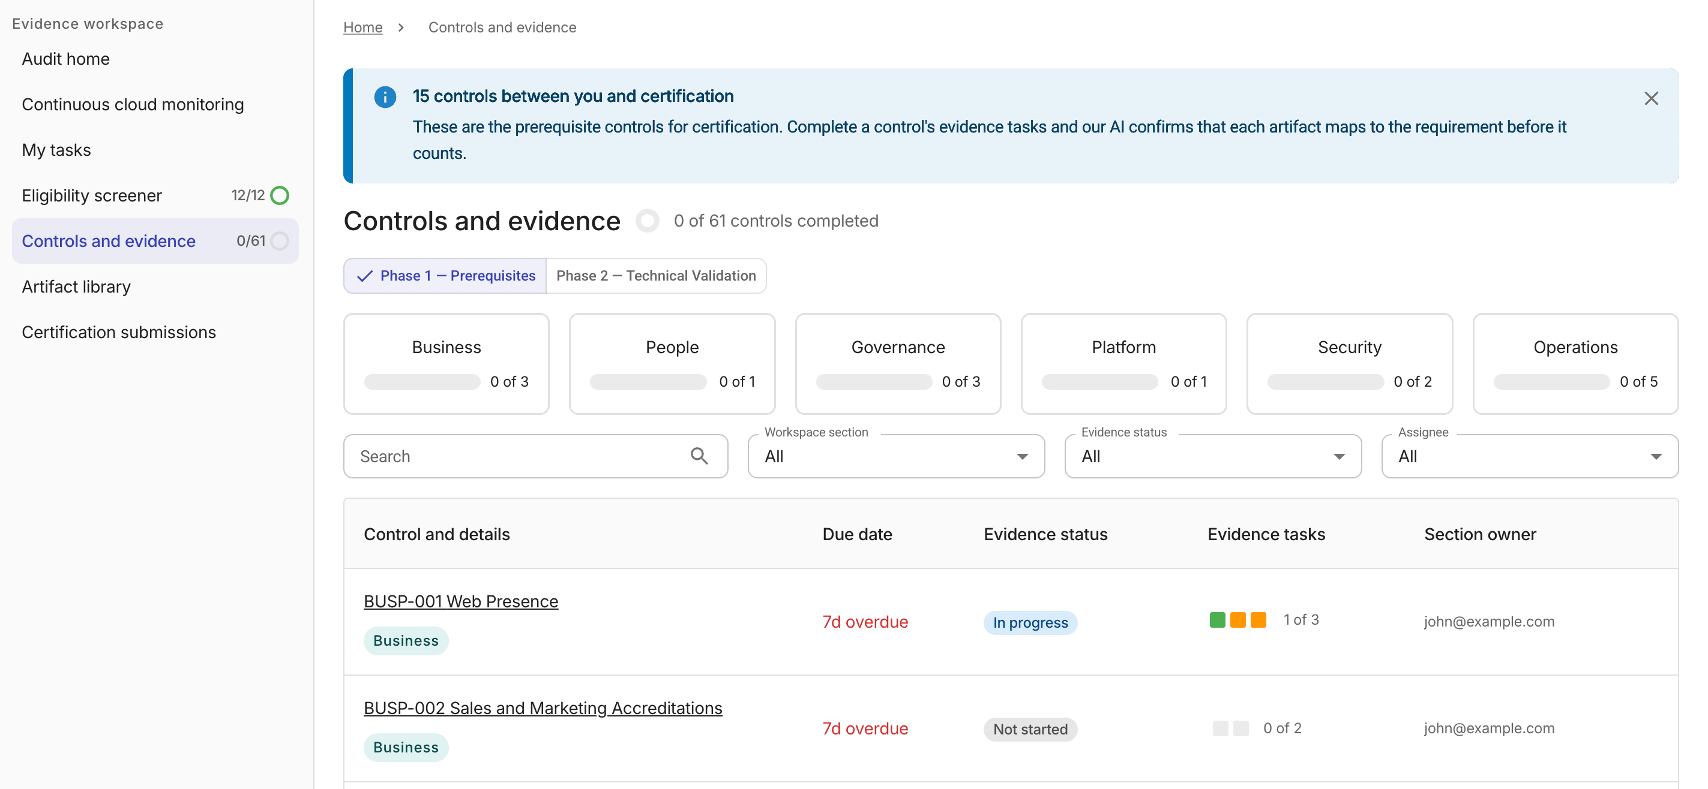
Task: Click the green task square for BUSP-001
Action: [x=1217, y=619]
